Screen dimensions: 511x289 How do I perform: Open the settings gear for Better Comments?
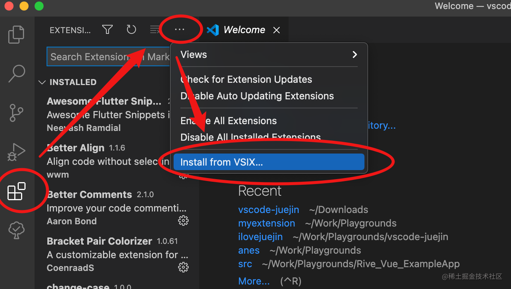183,221
